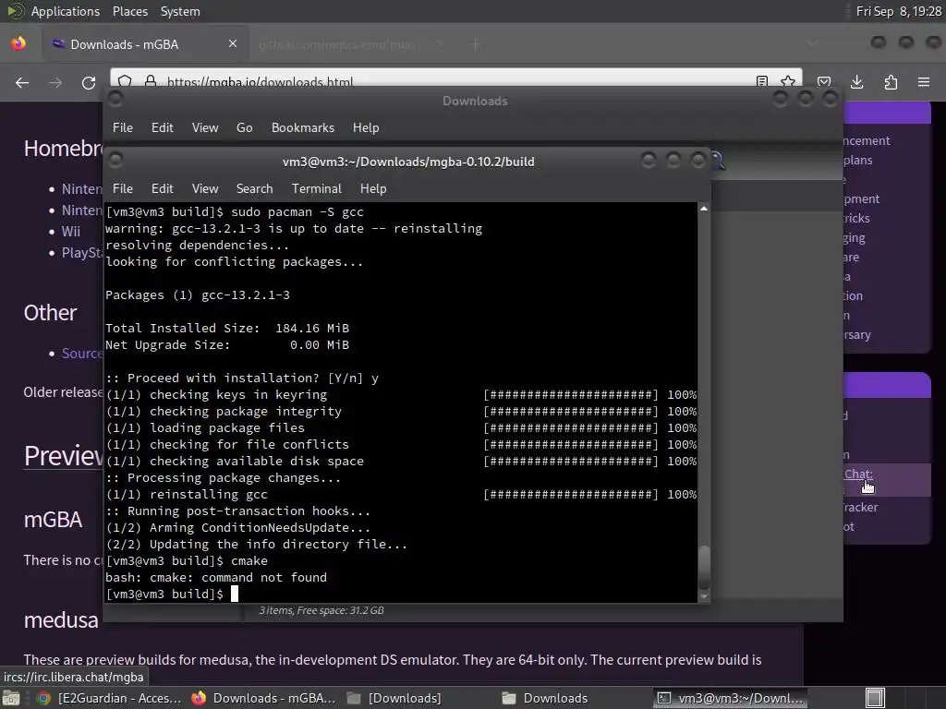This screenshot has height=709, width=946.
Task: Click the site security padlock icon
Action: click(x=151, y=81)
